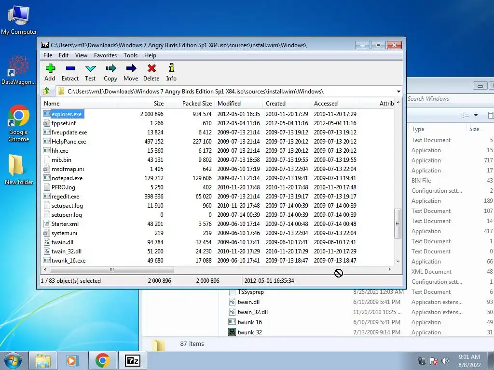Click the volume speaker tray icon
The height and width of the screenshot is (370, 494).
445,361
